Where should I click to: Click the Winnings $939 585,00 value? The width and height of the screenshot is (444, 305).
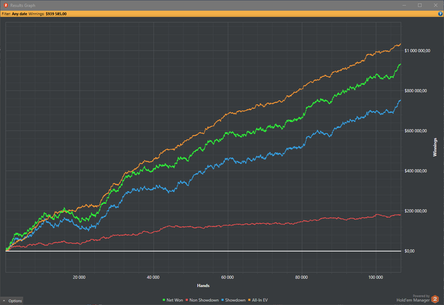56,14
